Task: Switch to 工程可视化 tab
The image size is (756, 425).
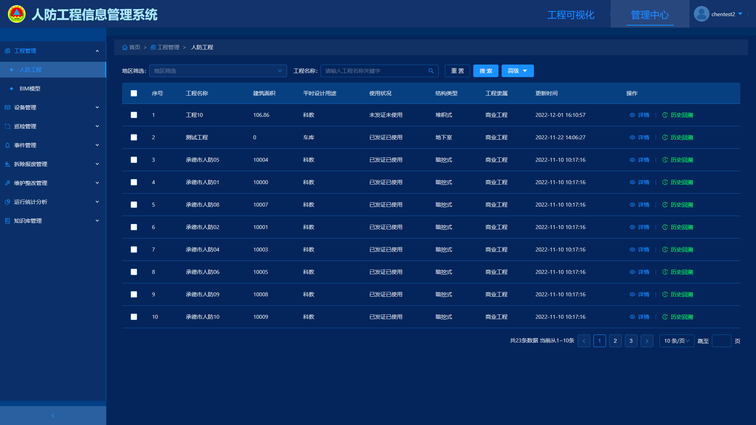Action: [x=571, y=15]
